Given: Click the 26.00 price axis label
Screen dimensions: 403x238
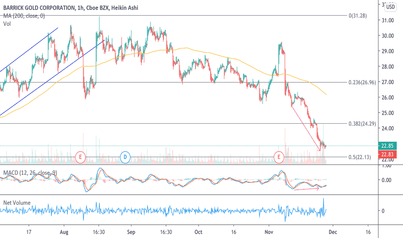Looking at the screenshot, I should (x=387, y=97).
